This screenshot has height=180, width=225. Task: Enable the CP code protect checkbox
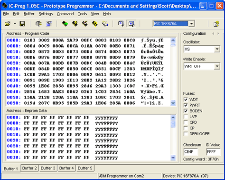(186, 128)
